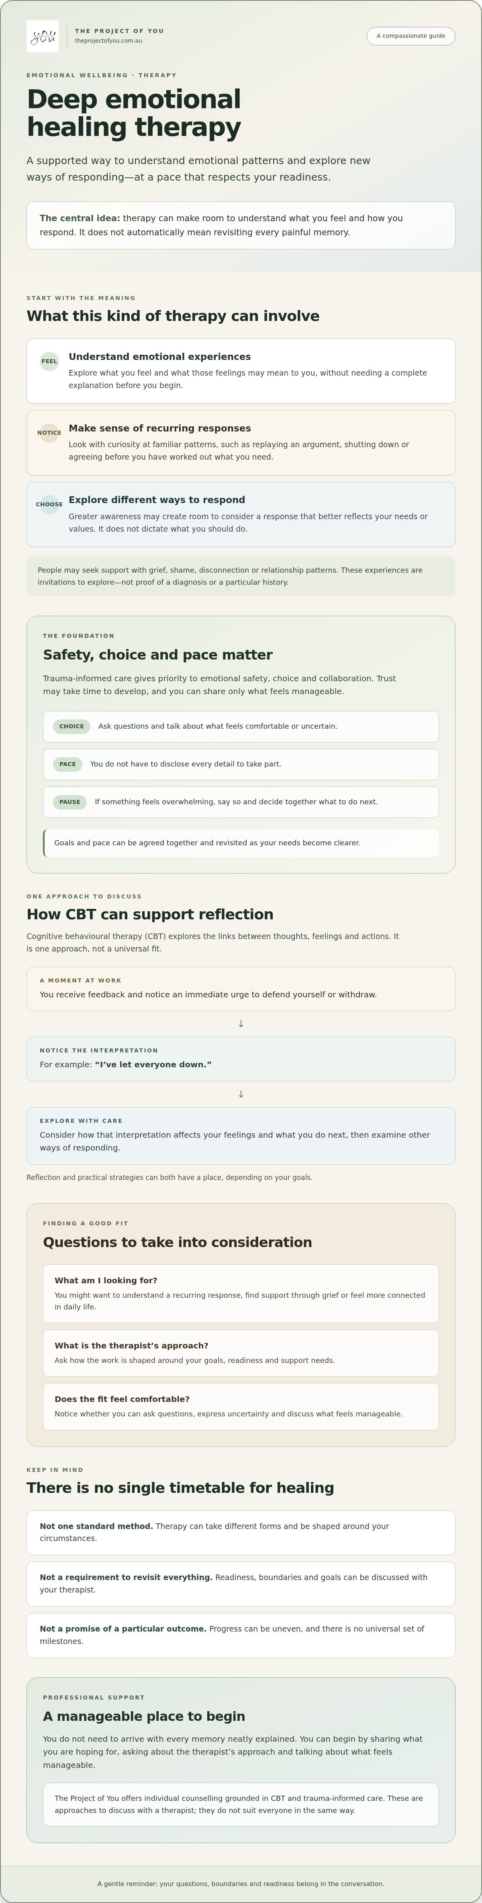The width and height of the screenshot is (482, 1903).
Task: Click the PACE pill tag
Action: pos(68,764)
